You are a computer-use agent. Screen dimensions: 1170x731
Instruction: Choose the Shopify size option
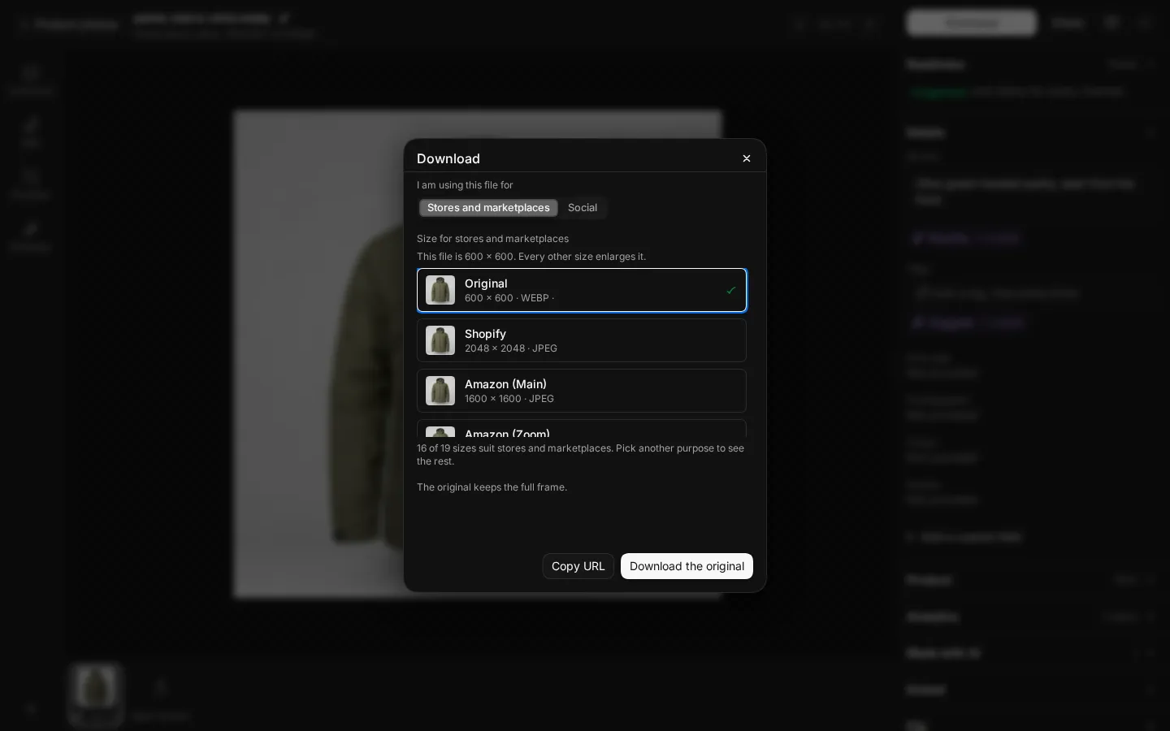click(x=582, y=340)
